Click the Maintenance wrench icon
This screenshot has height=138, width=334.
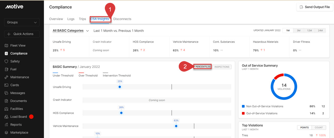coord(7,77)
